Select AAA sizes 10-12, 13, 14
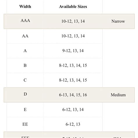 [73, 21]
